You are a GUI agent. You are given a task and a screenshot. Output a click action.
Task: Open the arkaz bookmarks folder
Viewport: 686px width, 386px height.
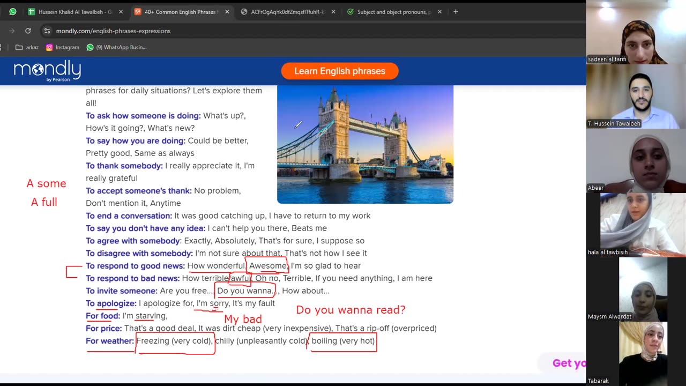(x=27, y=47)
